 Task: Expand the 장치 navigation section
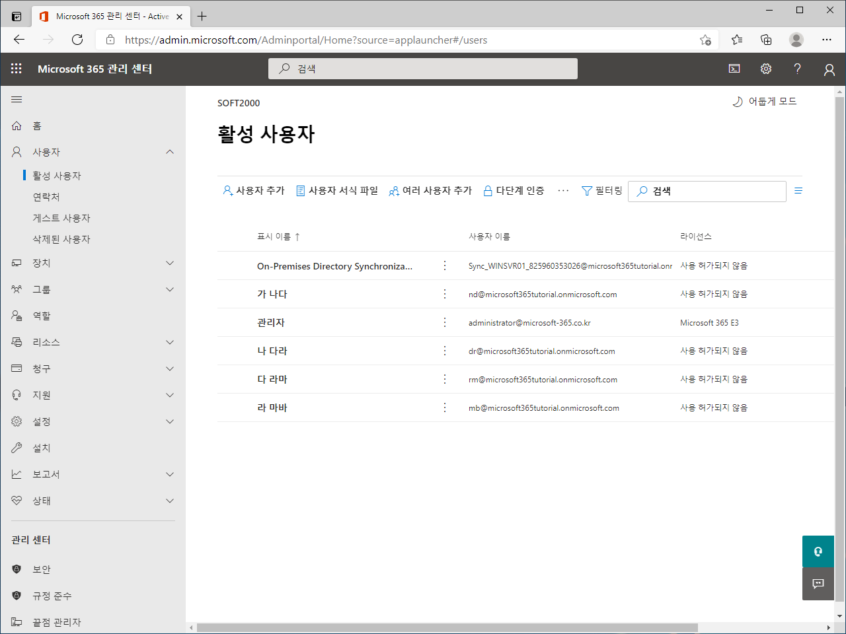[x=170, y=263]
